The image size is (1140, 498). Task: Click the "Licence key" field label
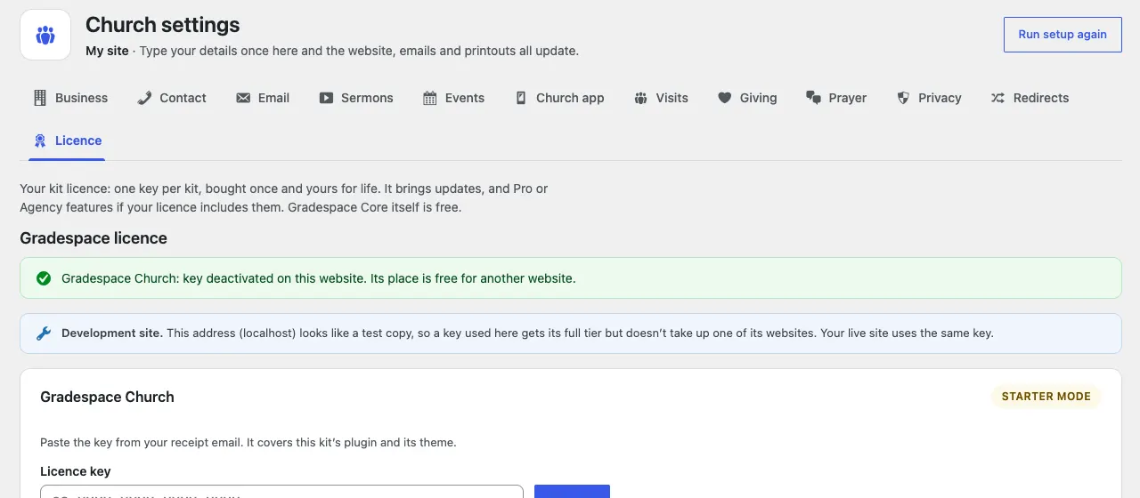(76, 471)
